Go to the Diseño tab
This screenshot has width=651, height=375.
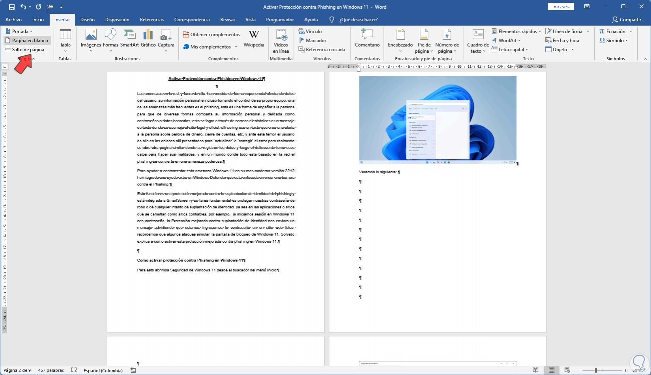click(88, 20)
